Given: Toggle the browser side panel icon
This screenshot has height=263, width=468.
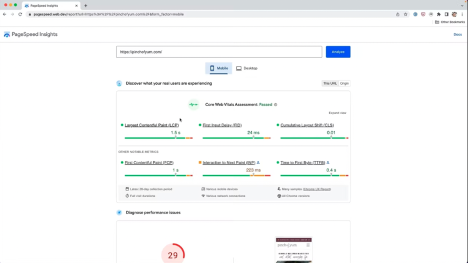Looking at the screenshot, I should point(447,15).
